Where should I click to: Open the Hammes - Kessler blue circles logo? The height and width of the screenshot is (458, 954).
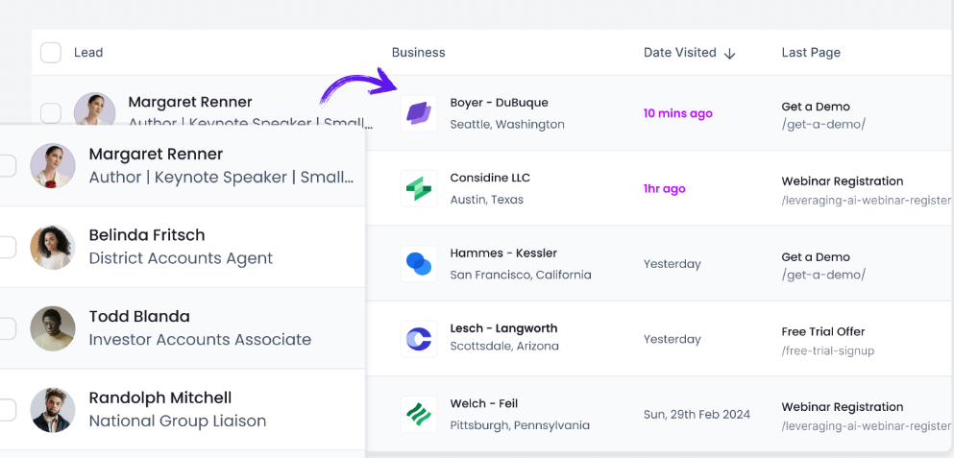click(x=419, y=264)
